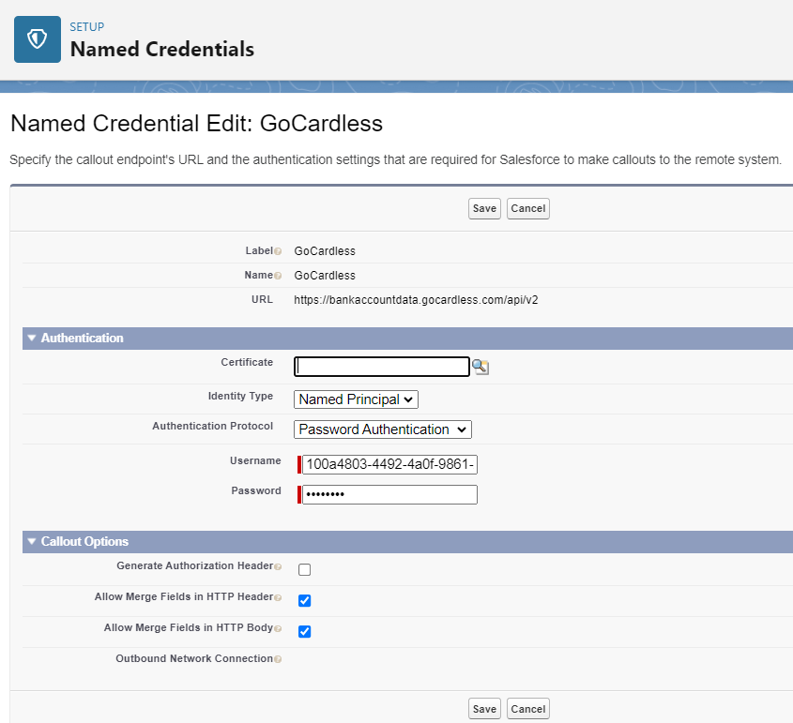
Task: Click the top Save button
Action: (484, 209)
